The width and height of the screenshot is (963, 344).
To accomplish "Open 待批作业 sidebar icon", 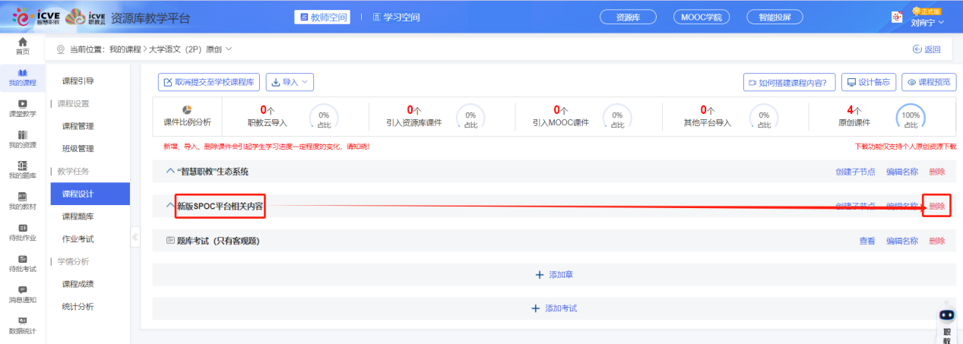I will (22, 228).
